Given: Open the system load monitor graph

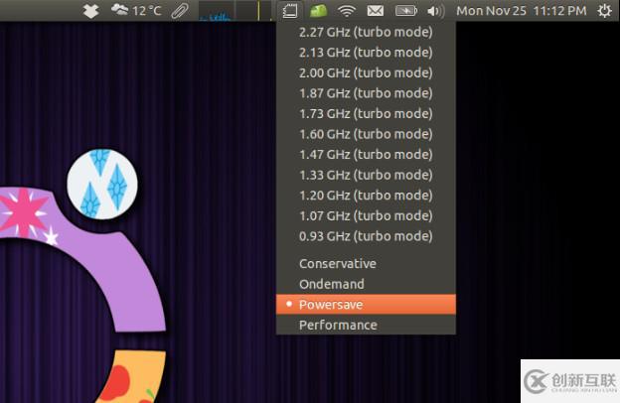Looking at the screenshot, I should [x=235, y=10].
